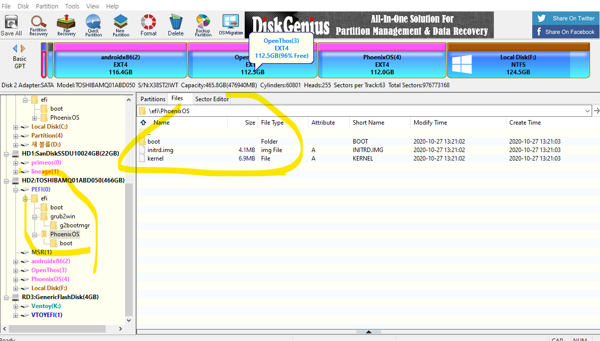Screen dimensions: 600x341
Task: Open the Help menu
Action: [112, 6]
